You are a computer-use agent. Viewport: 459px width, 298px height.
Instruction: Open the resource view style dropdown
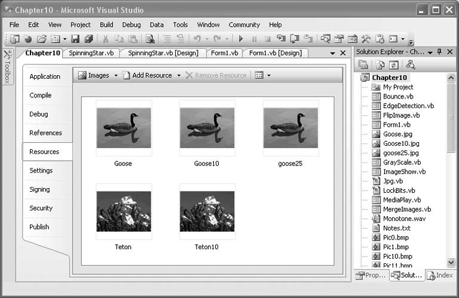tap(262, 75)
